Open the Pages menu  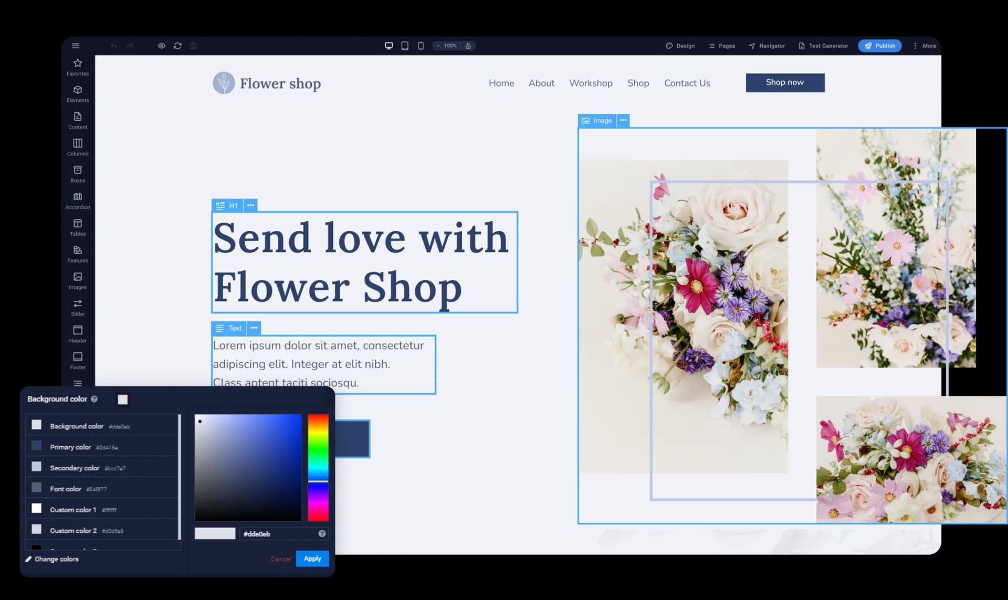(x=721, y=46)
